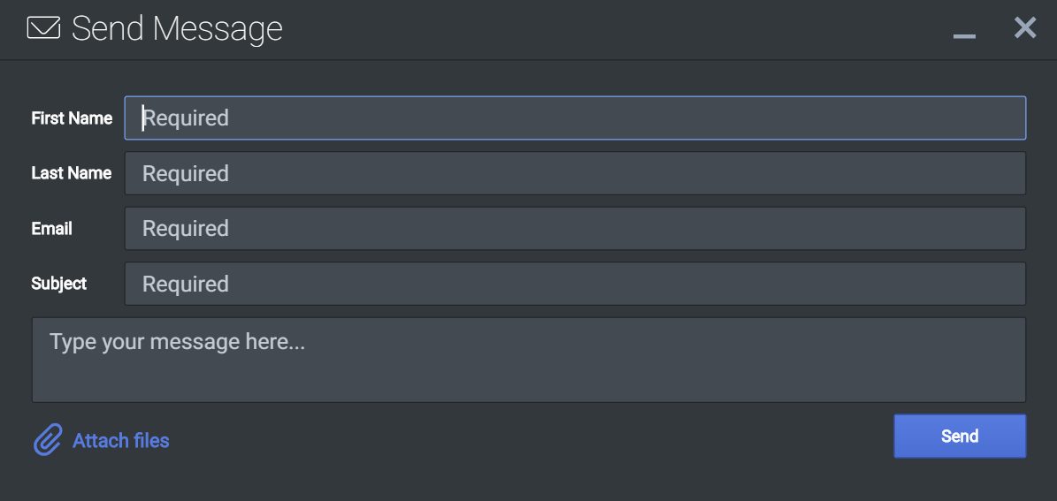
Task: Open the Attach files link
Action: (x=121, y=440)
